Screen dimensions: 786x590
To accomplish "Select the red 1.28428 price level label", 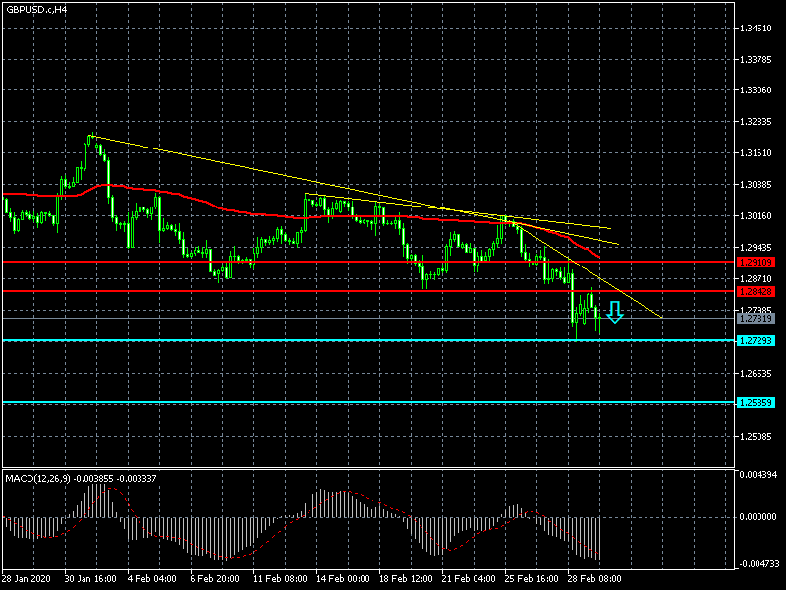I will click(x=756, y=291).
